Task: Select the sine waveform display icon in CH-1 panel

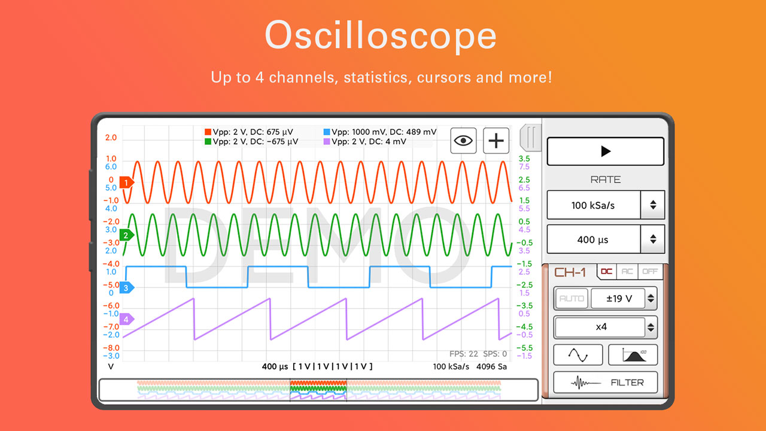Action: (x=578, y=354)
